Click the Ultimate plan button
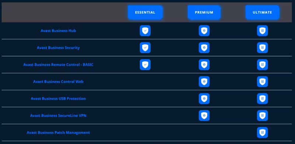The image size is (295, 144). point(263,13)
